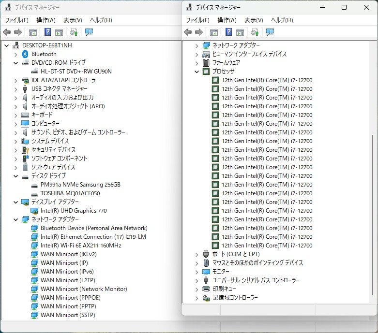Screen dimensions: 378x333
Task: Click the help icon in left window toolbar
Action: (48, 32)
